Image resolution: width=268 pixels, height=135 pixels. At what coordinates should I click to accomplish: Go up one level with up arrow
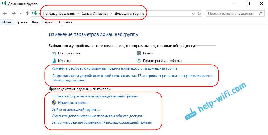(27, 14)
